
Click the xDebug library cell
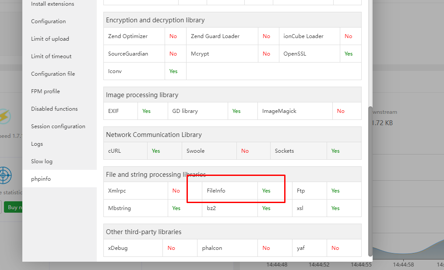click(x=118, y=248)
